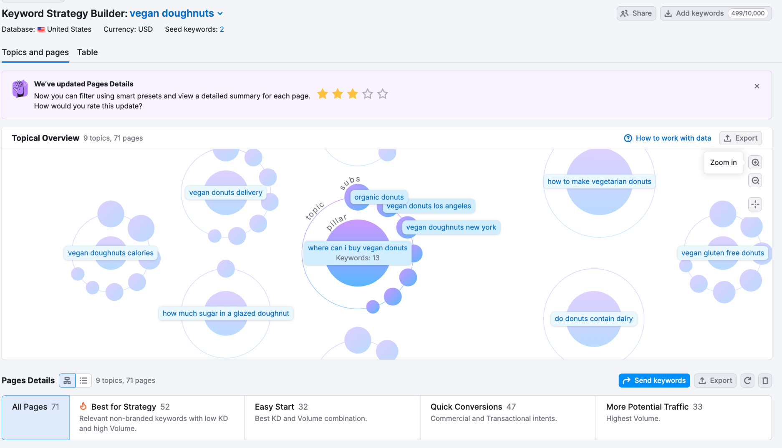Image resolution: width=782 pixels, height=448 pixels.
Task: Select vegan doughnuts new york subpage
Action: pos(451,227)
